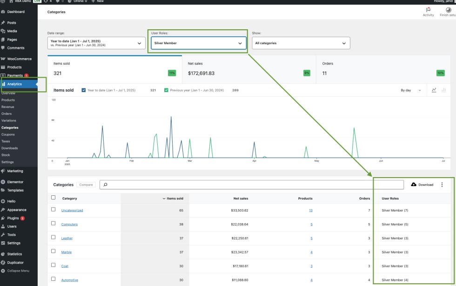Open the User Roles Silver Member dropdown

[x=198, y=43]
